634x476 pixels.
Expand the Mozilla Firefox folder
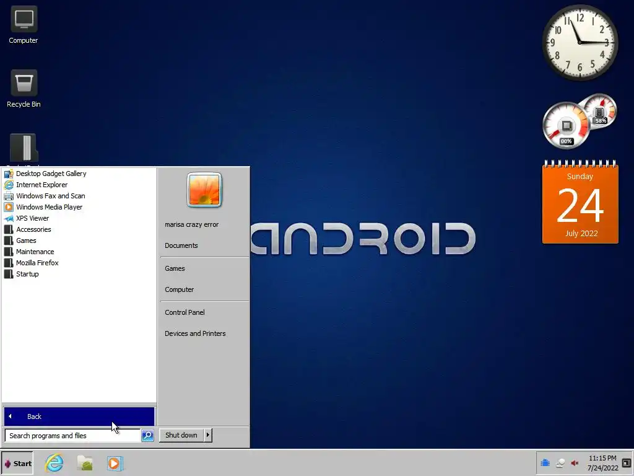pos(37,263)
